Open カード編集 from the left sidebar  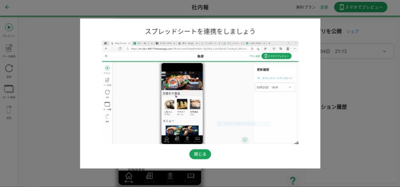tap(9, 89)
